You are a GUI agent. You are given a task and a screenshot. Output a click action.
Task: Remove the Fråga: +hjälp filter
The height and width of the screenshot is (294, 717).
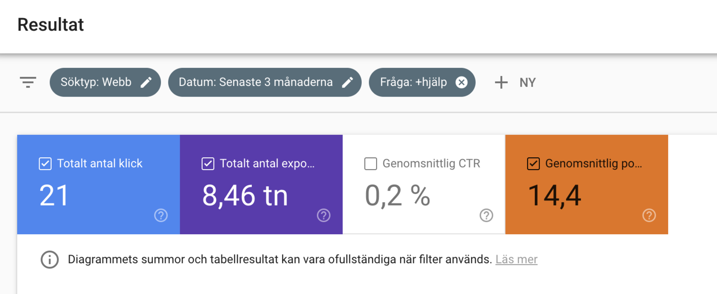461,82
